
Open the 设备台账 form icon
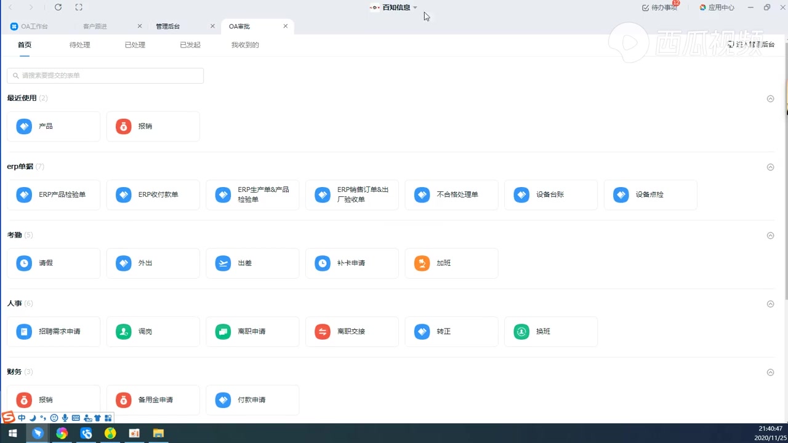coord(521,194)
